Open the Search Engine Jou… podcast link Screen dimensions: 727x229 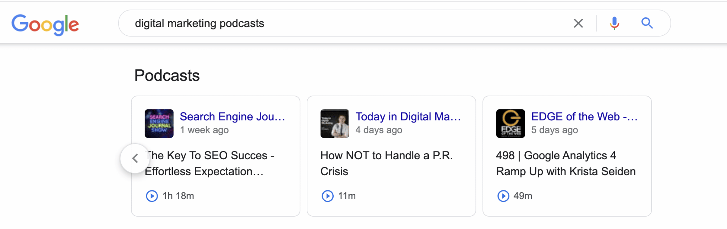tap(233, 116)
